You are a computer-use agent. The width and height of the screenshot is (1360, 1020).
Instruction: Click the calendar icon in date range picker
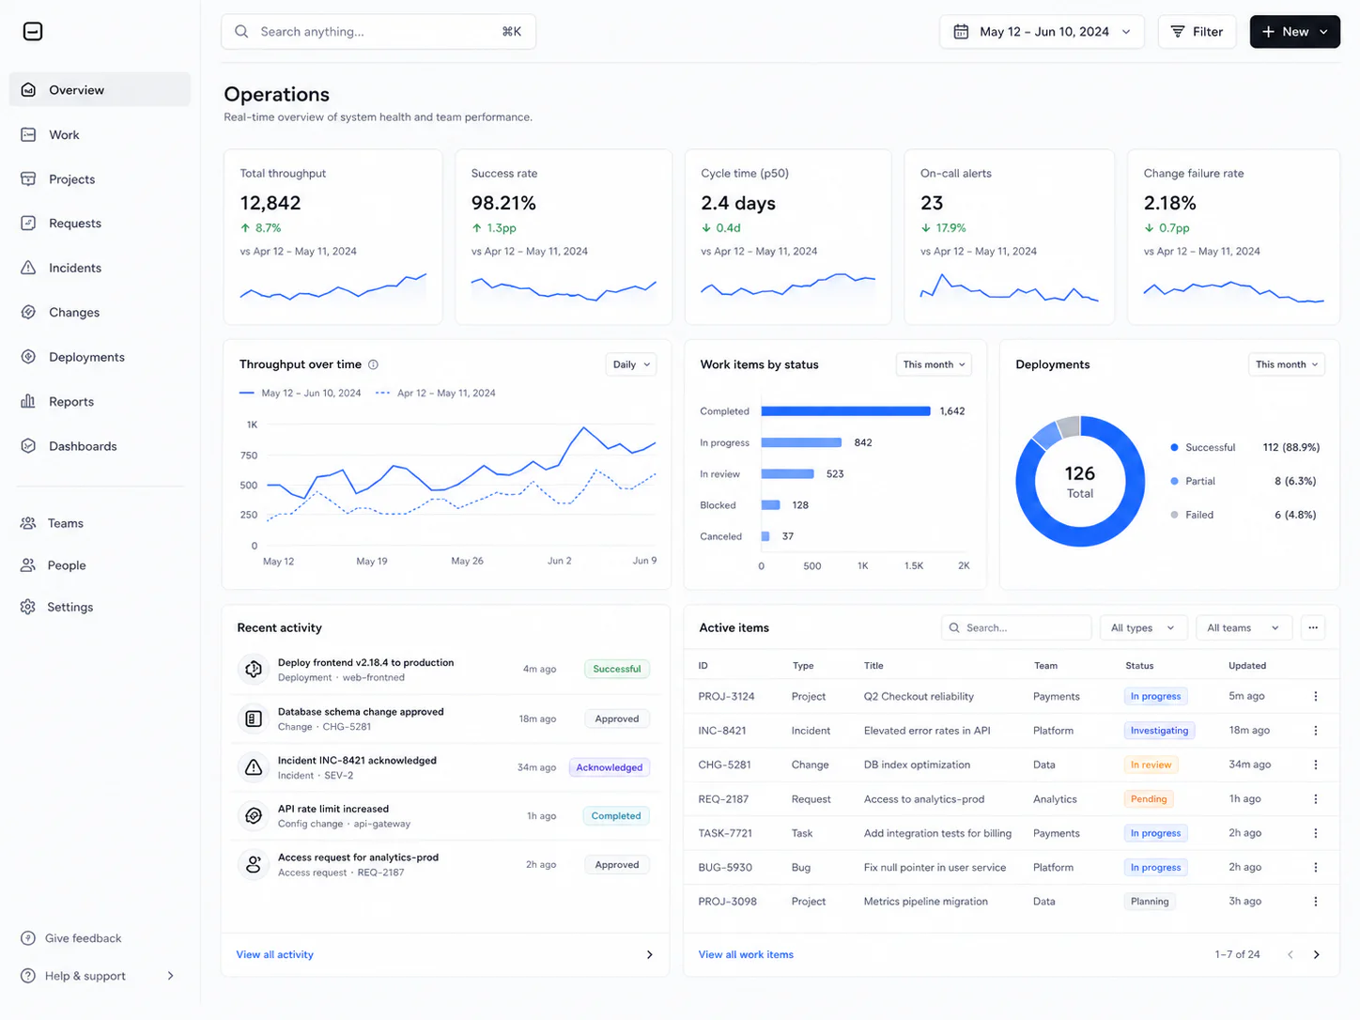961,32
